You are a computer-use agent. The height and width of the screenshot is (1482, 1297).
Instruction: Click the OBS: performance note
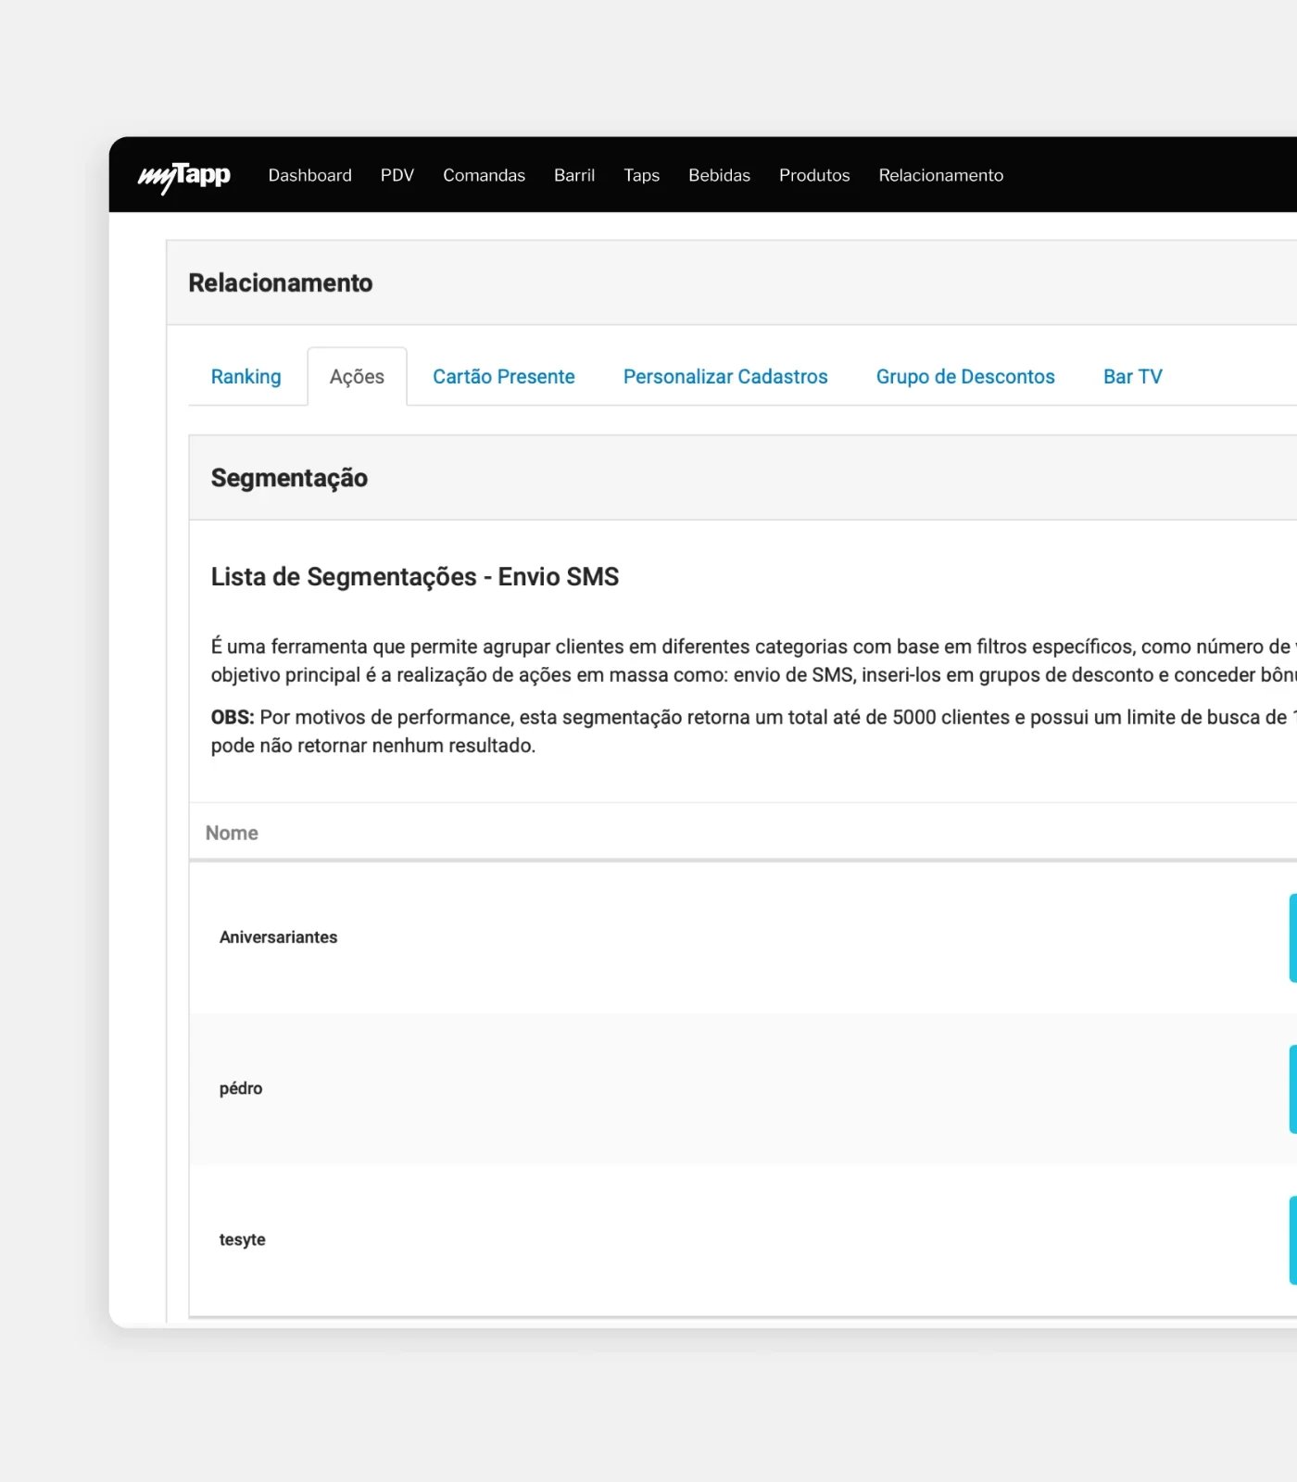753,731
